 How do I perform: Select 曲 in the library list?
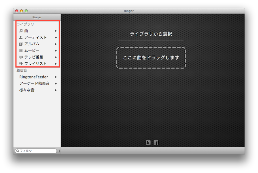point(37,31)
